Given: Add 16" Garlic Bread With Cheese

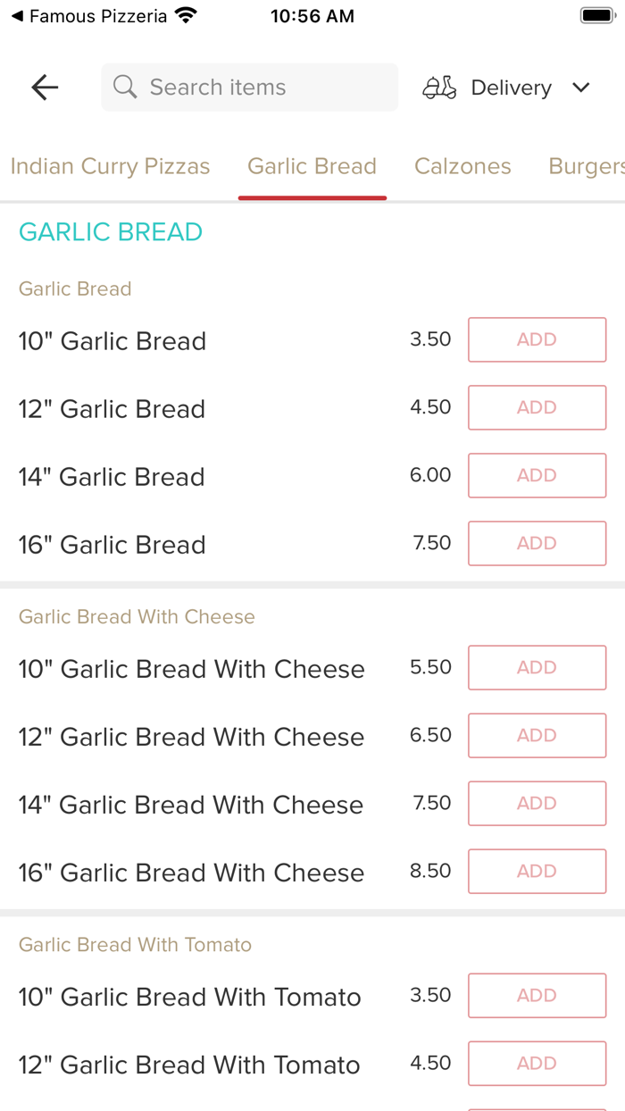Looking at the screenshot, I should point(537,871).
